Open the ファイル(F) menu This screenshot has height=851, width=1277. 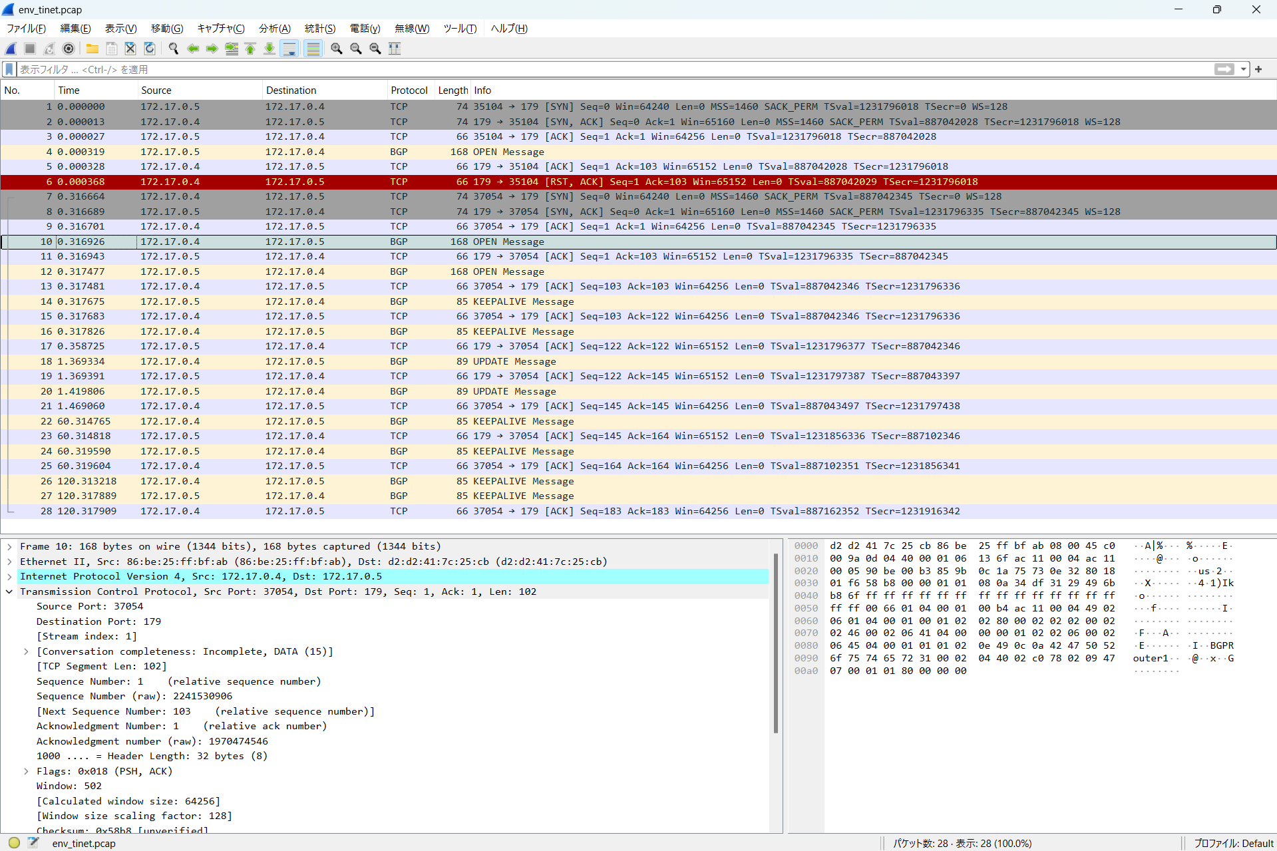[x=26, y=29]
